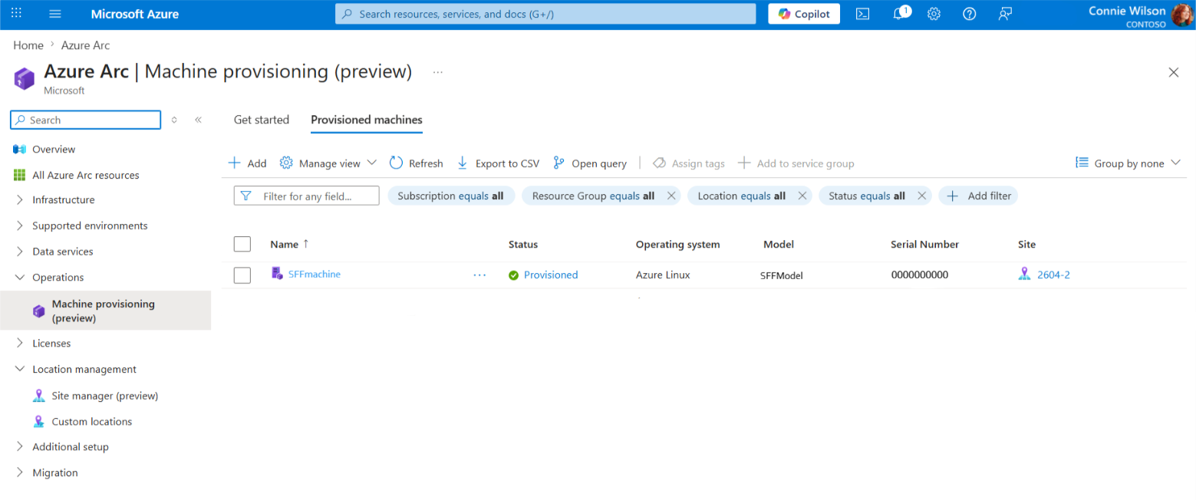Refresh the machine list

click(417, 163)
